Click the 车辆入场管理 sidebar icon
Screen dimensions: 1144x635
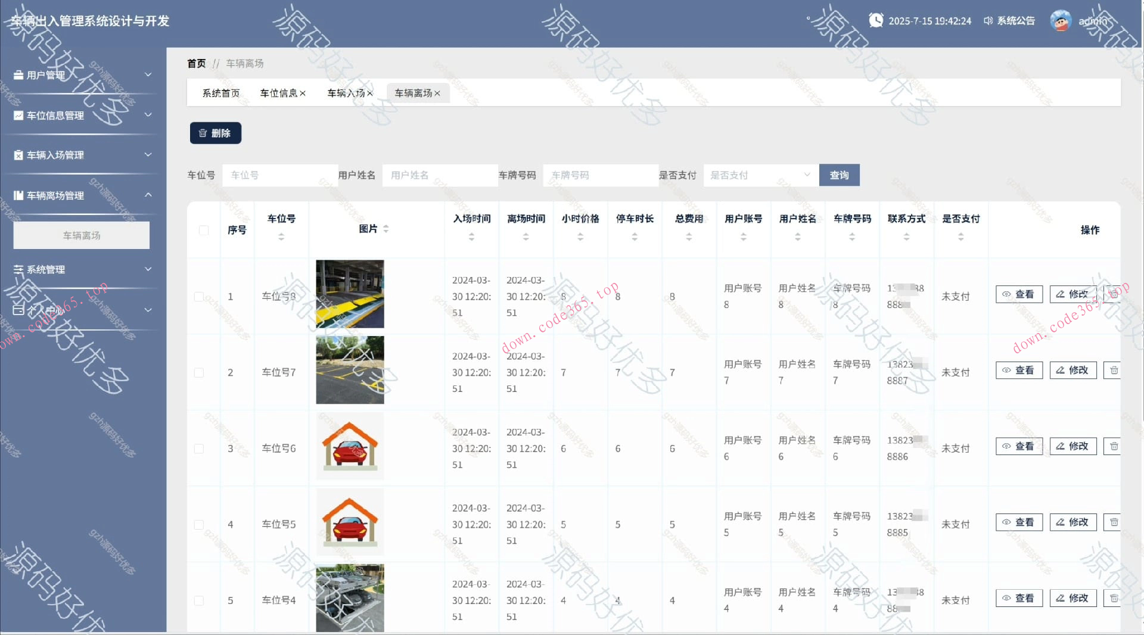(x=18, y=155)
